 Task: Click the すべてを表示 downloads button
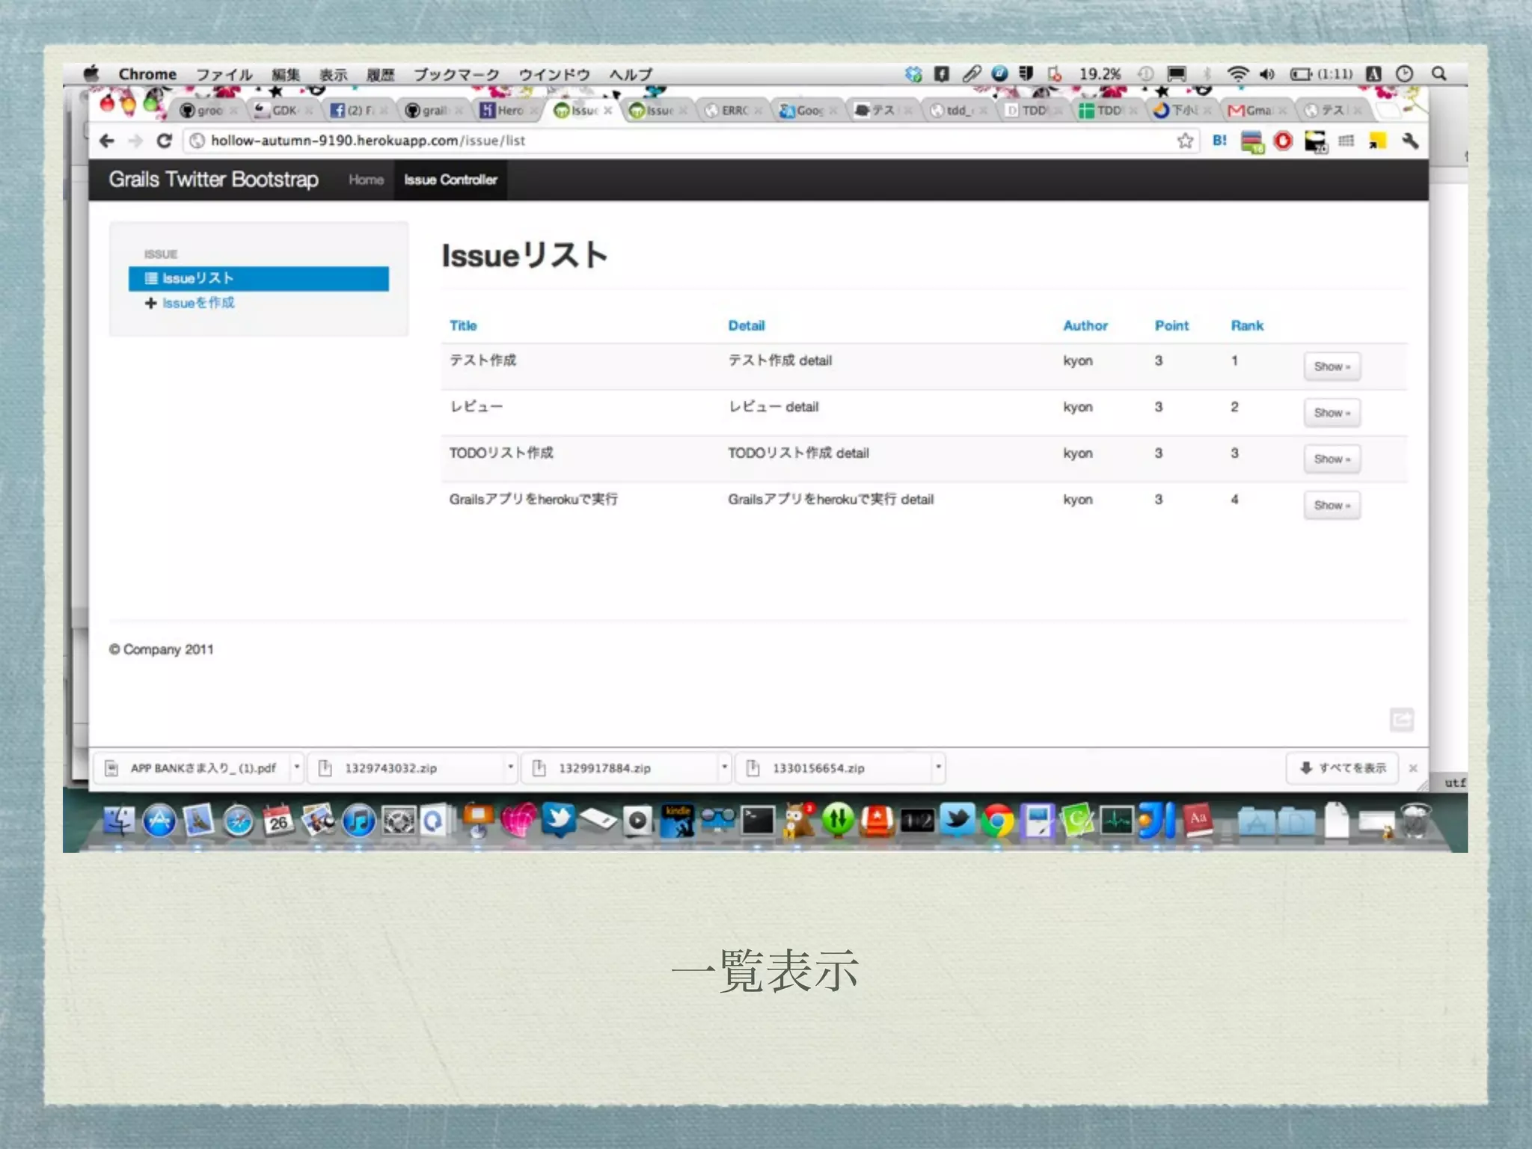(1343, 768)
